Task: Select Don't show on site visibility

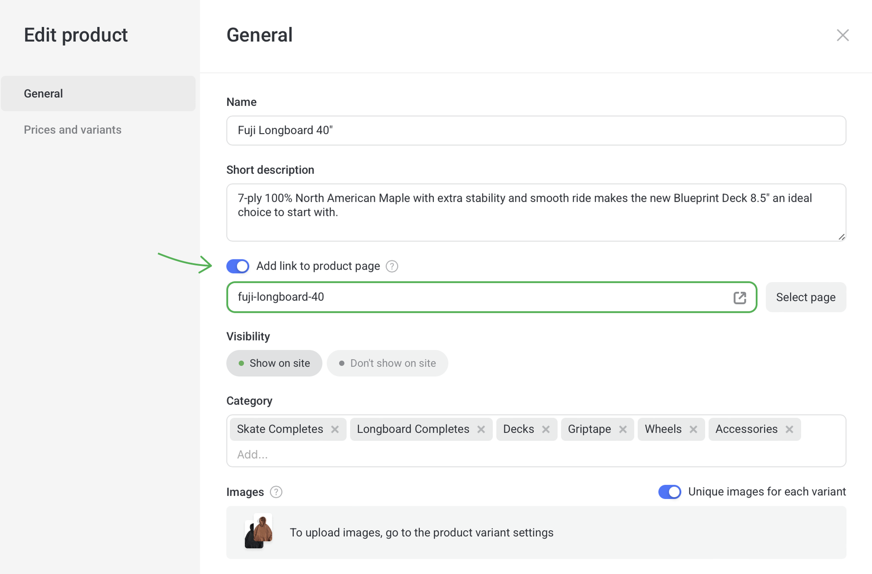Action: pyautogui.click(x=387, y=363)
